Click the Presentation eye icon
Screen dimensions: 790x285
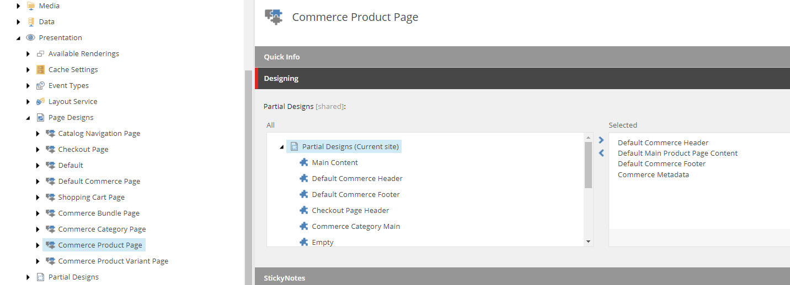[x=31, y=37]
